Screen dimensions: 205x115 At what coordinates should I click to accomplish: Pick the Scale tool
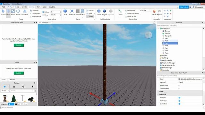coord(13,12)
